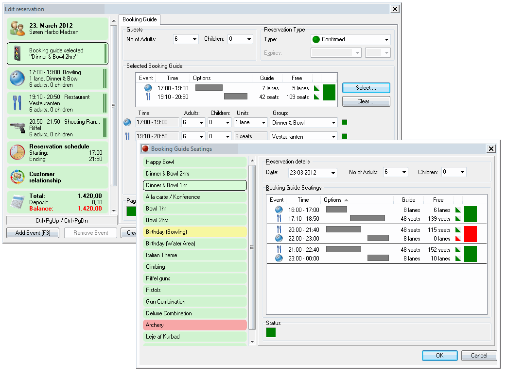Click the traffic light booking guide icon
The width and height of the screenshot is (507, 374).
[x=17, y=53]
